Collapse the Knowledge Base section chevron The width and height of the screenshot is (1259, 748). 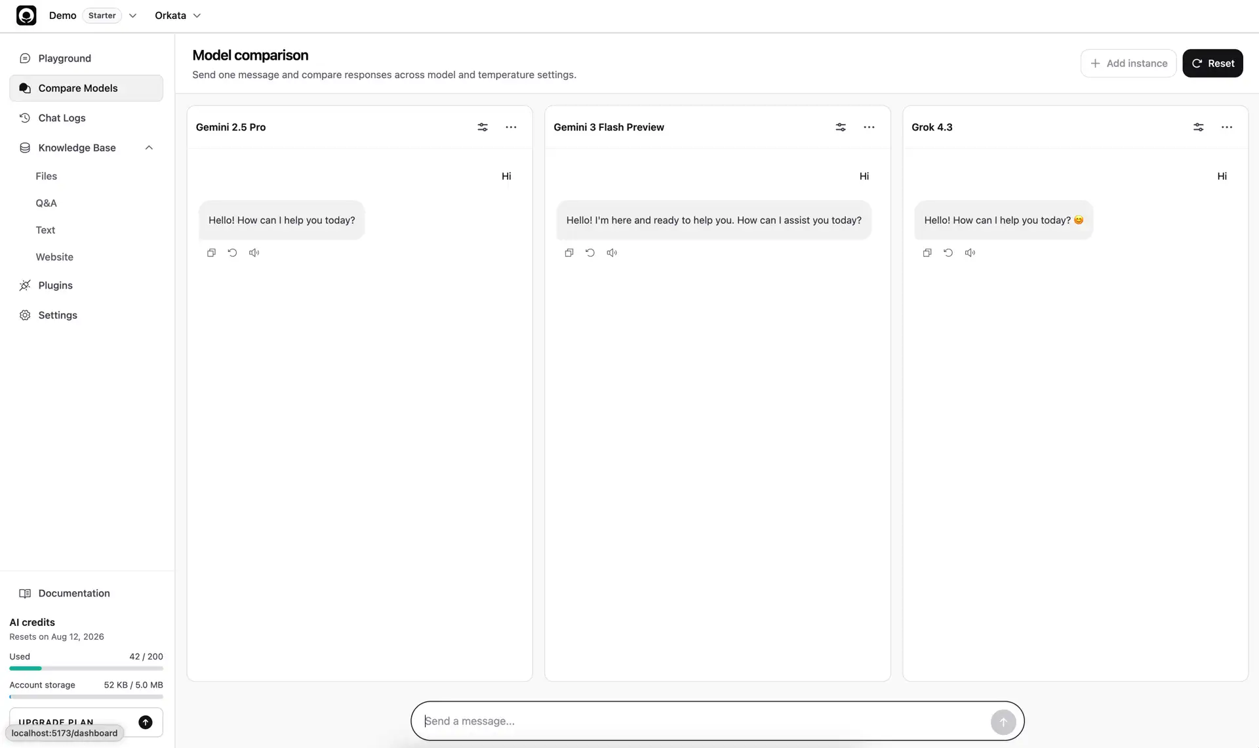pos(149,148)
